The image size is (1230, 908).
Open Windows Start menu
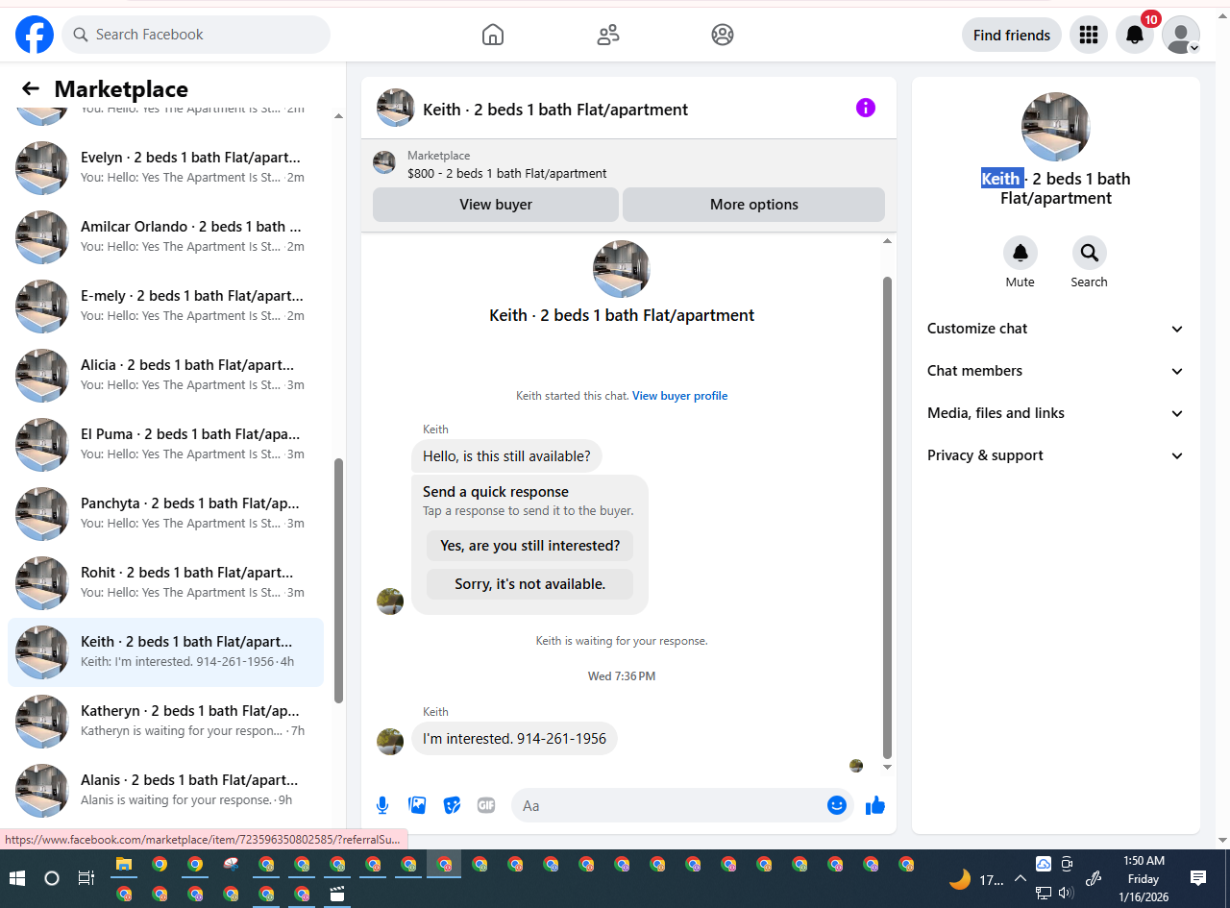pos(16,878)
